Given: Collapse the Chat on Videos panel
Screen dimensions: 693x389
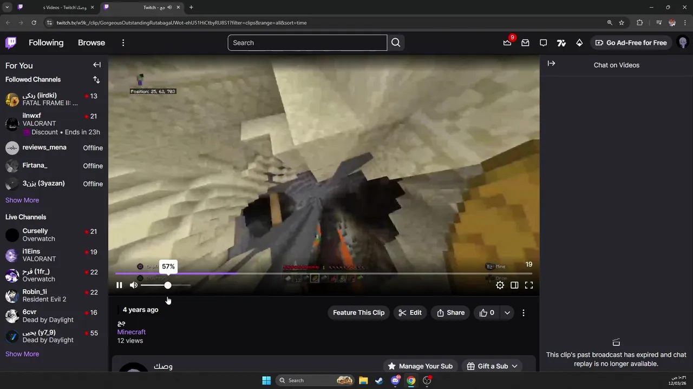Looking at the screenshot, I should 551,64.
